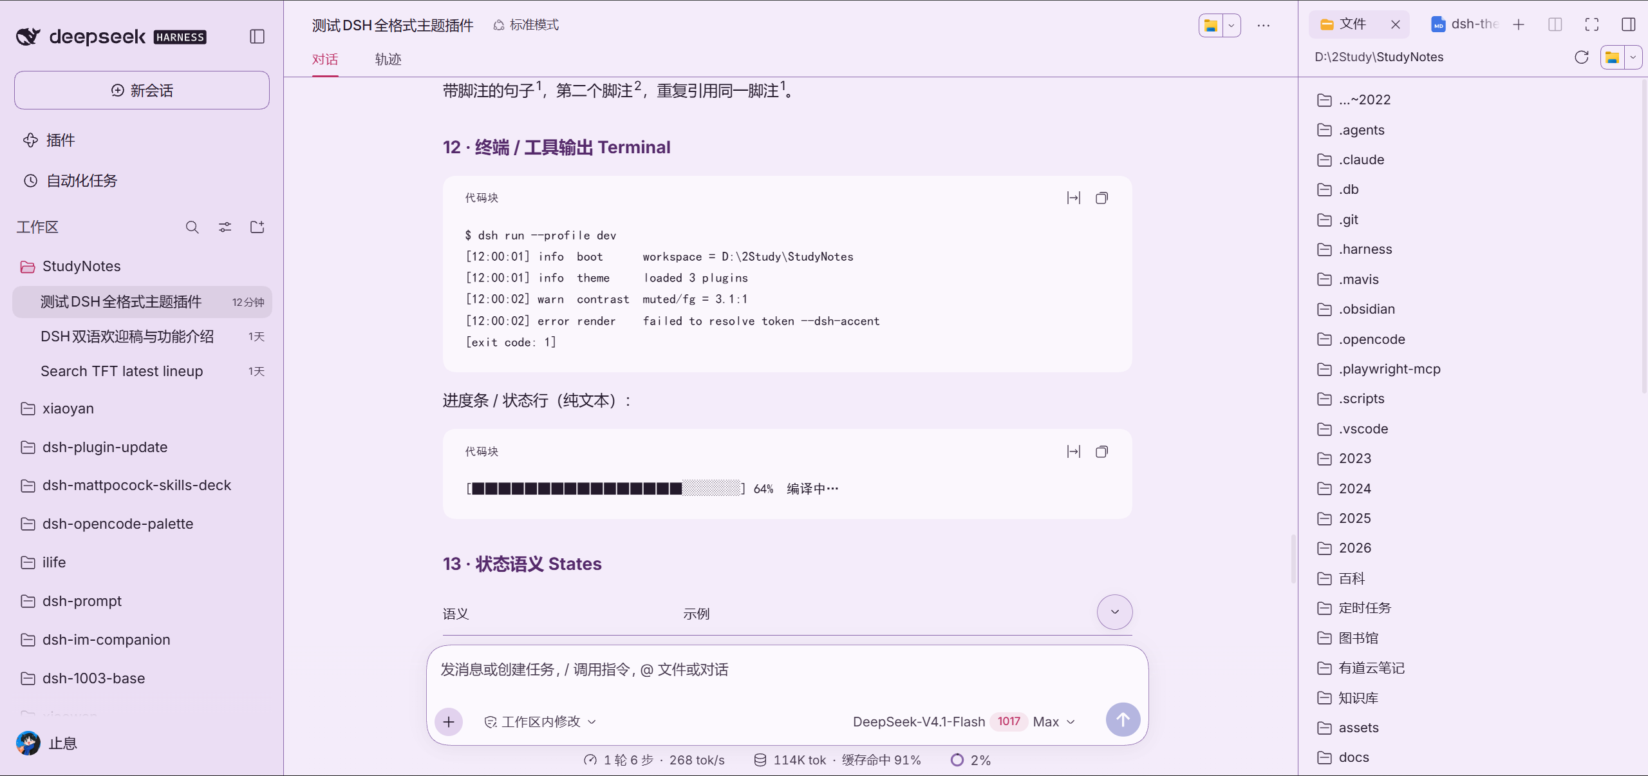Open the 止息 user profile

(x=46, y=743)
